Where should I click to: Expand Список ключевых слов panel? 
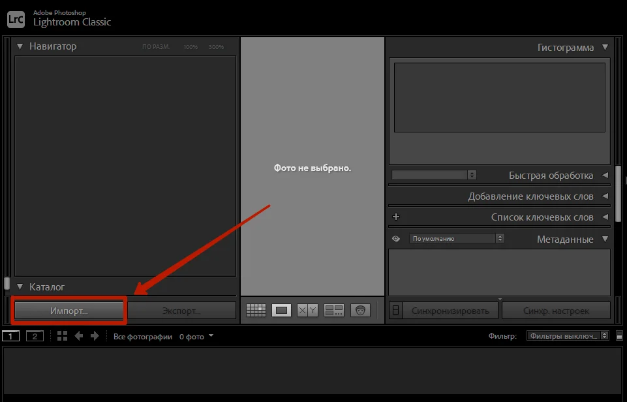click(x=605, y=217)
